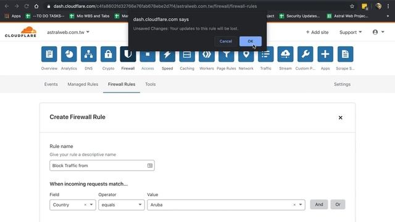Click the Add site link

(317, 32)
